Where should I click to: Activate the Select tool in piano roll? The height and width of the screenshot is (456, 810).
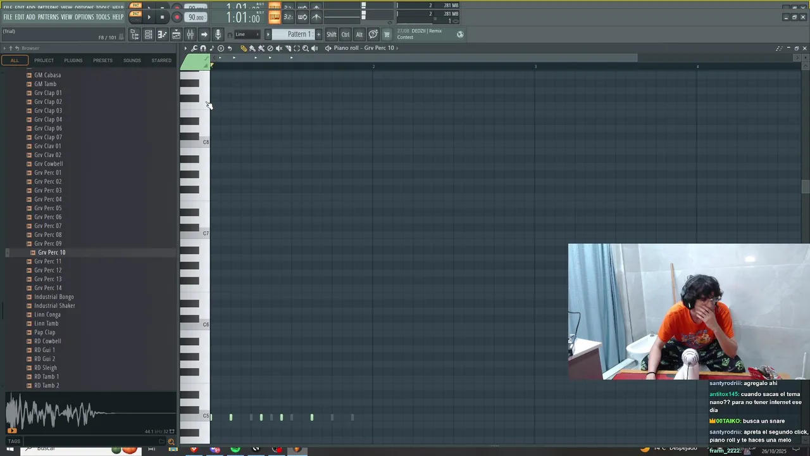(297, 48)
